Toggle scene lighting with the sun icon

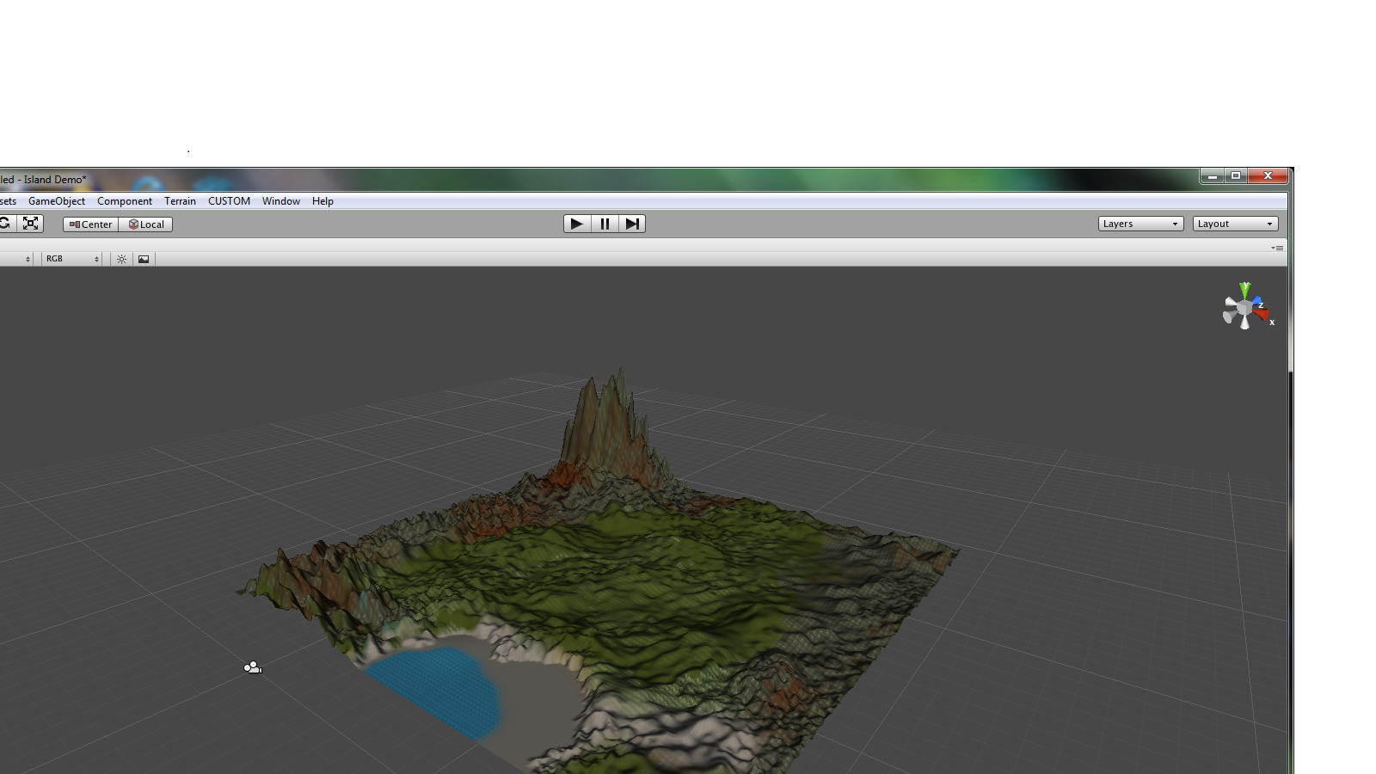tap(121, 259)
